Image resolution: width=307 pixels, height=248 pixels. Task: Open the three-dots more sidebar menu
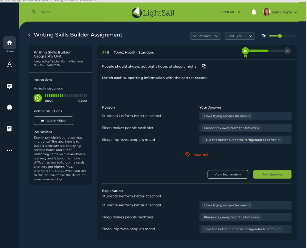pyautogui.click(x=9, y=150)
